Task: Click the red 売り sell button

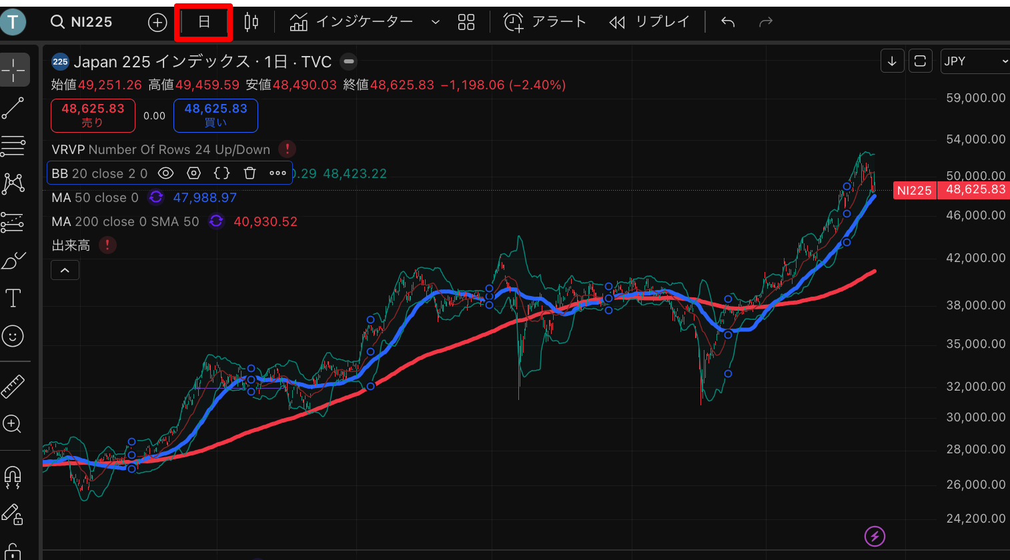Action: (x=93, y=115)
